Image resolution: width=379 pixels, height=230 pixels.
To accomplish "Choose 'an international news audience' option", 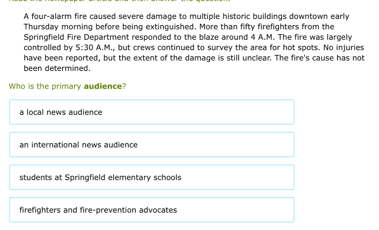I will [152, 145].
